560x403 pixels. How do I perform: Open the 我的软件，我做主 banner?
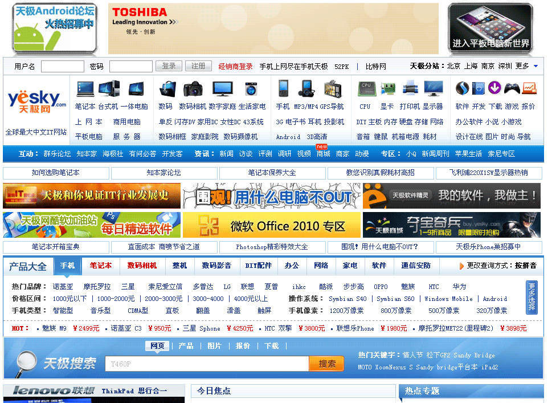(452, 196)
